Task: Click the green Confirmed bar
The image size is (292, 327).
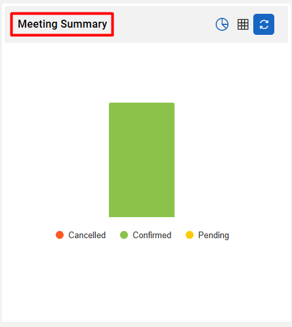Action: pyautogui.click(x=142, y=160)
